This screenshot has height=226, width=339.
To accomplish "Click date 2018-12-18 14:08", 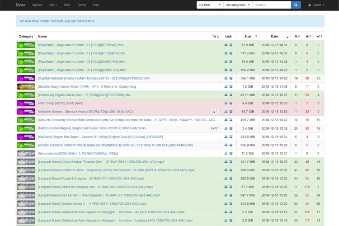I will pos(274,86).
